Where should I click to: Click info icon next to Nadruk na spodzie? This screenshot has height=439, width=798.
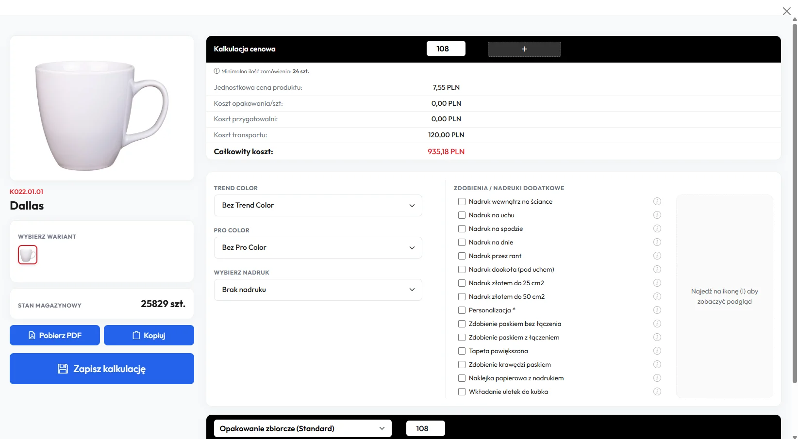pyautogui.click(x=657, y=228)
